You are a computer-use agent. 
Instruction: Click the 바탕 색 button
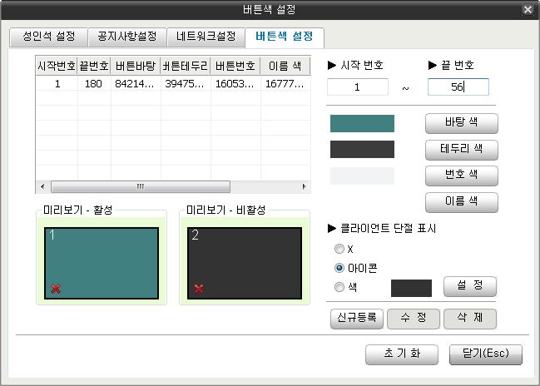click(462, 123)
